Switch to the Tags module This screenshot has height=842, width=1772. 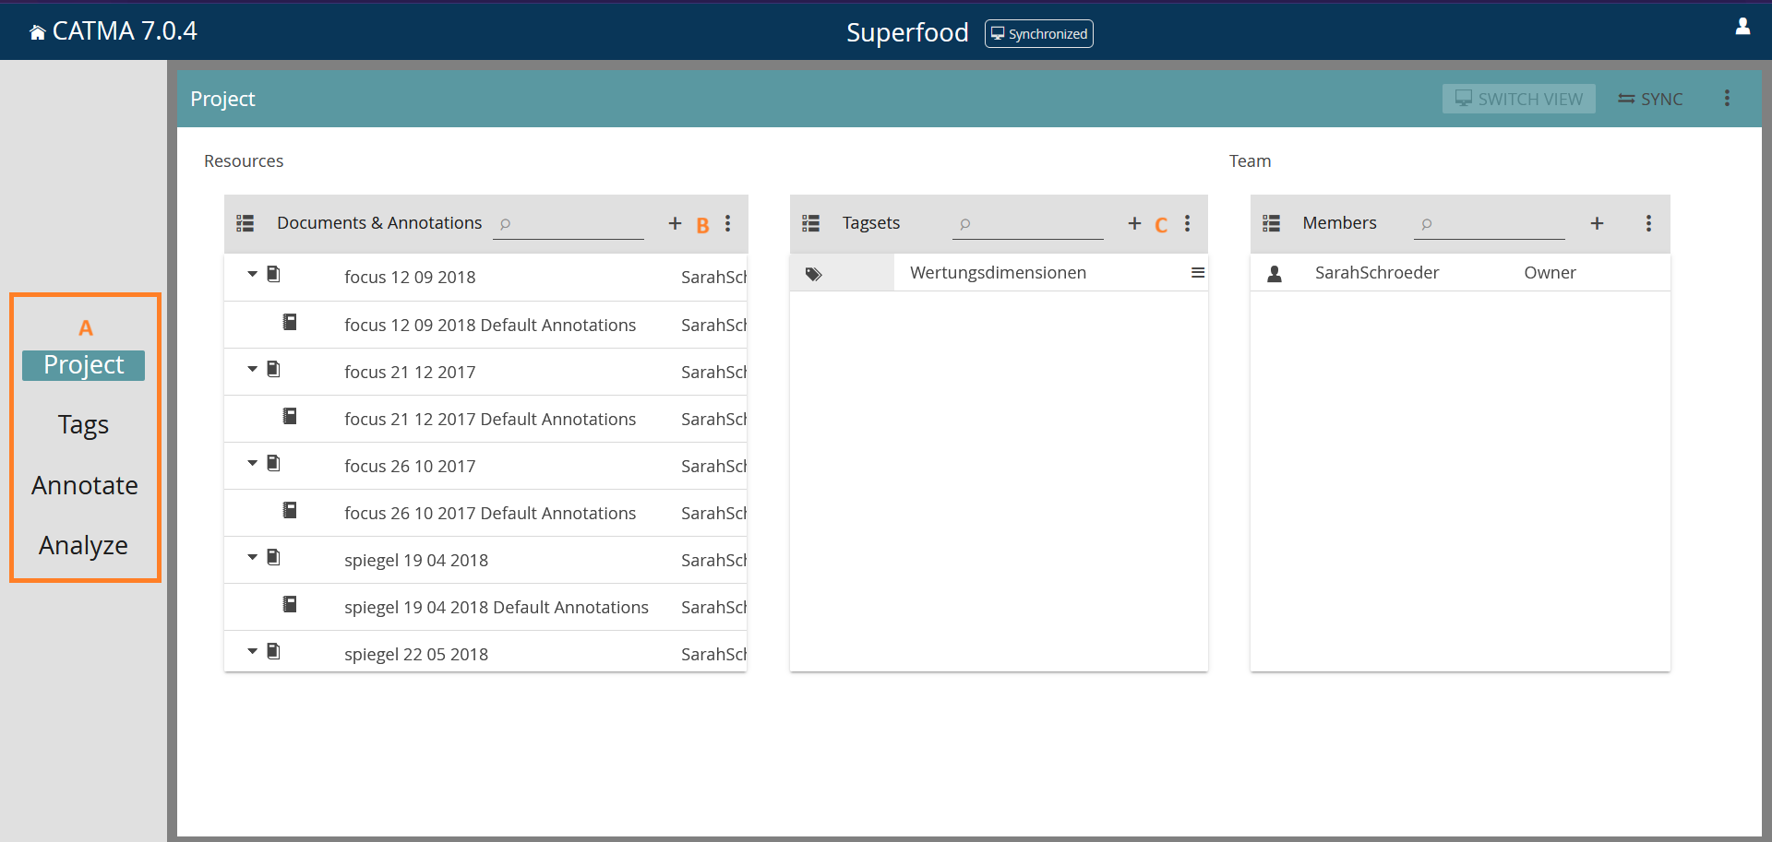click(x=84, y=425)
